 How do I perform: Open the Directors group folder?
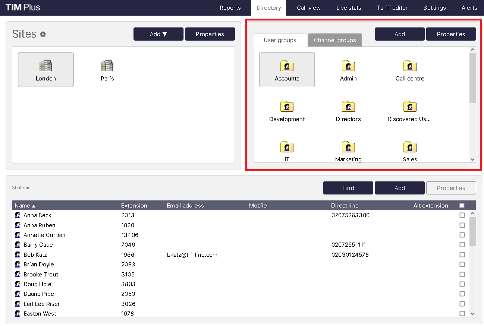348,110
